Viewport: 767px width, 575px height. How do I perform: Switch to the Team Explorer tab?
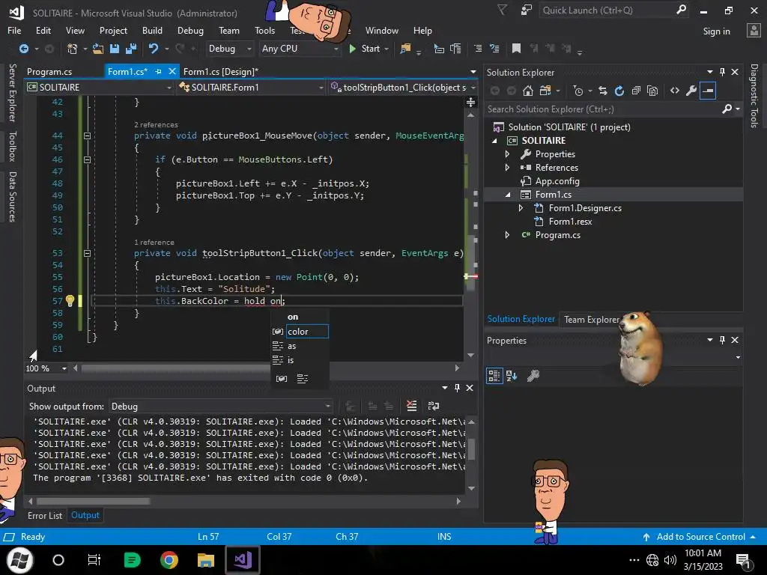click(591, 319)
